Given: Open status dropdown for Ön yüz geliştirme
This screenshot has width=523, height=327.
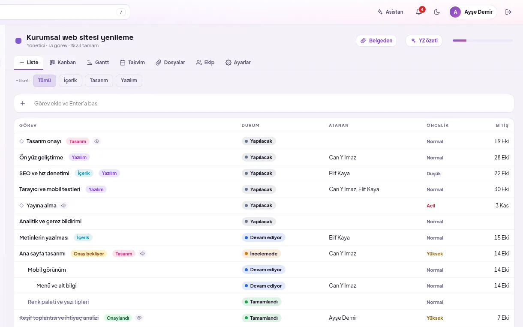Looking at the screenshot, I should [258, 157].
